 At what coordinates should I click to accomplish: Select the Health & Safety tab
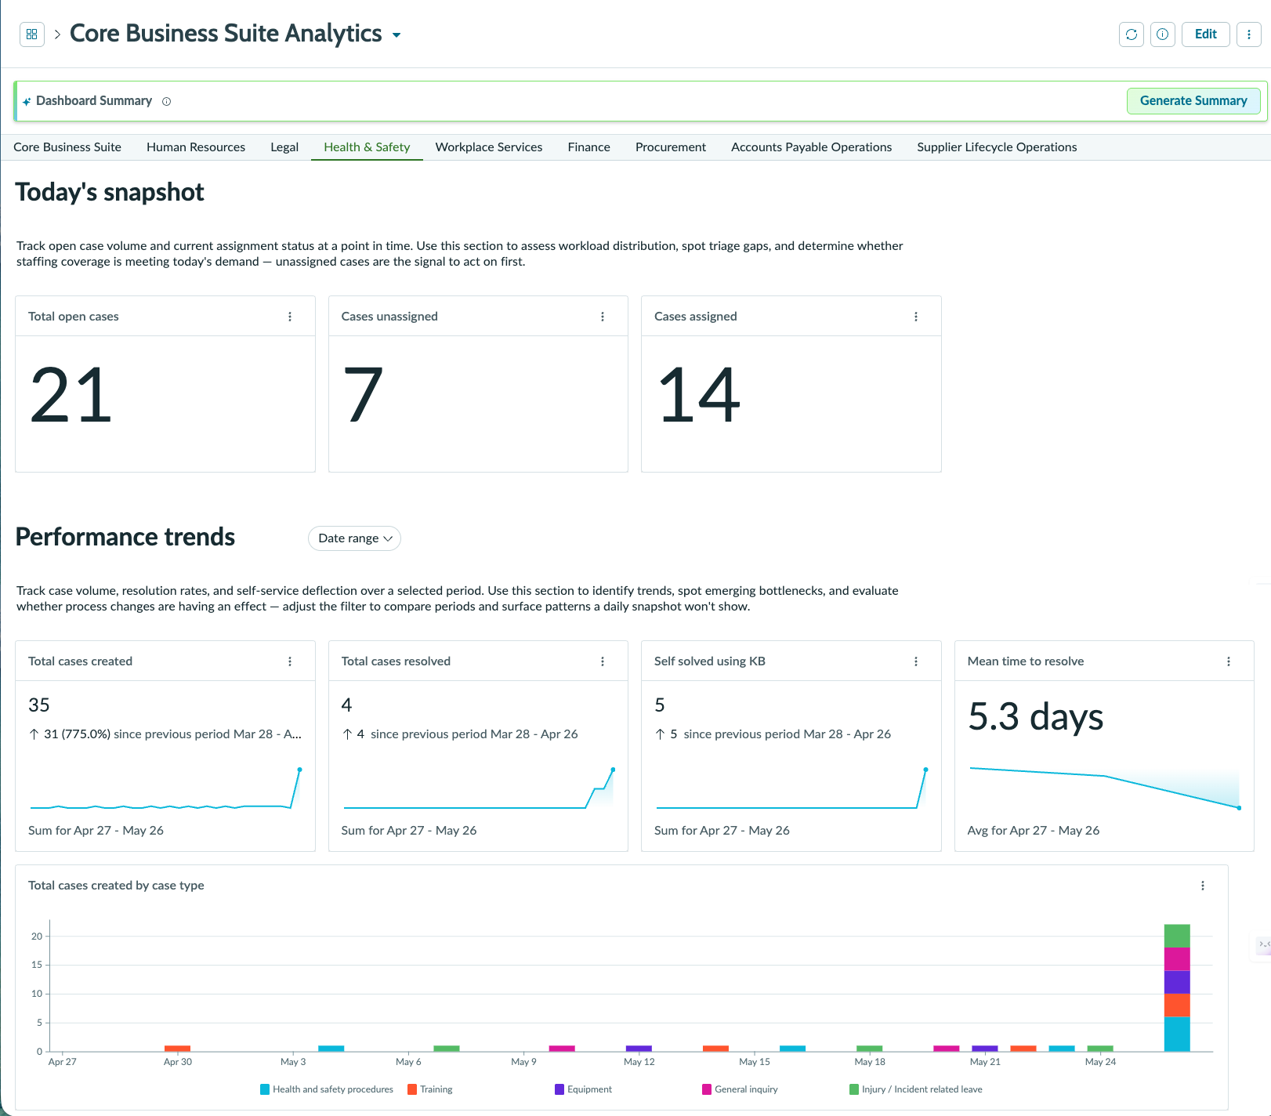tap(367, 147)
